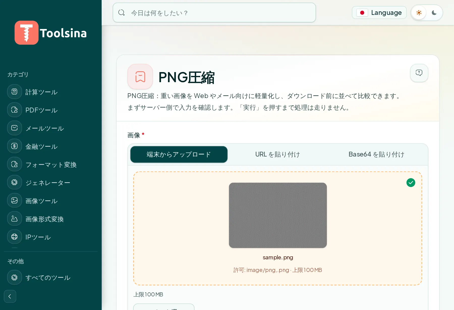Open the PDFツール icon
454x310 pixels.
click(14, 110)
